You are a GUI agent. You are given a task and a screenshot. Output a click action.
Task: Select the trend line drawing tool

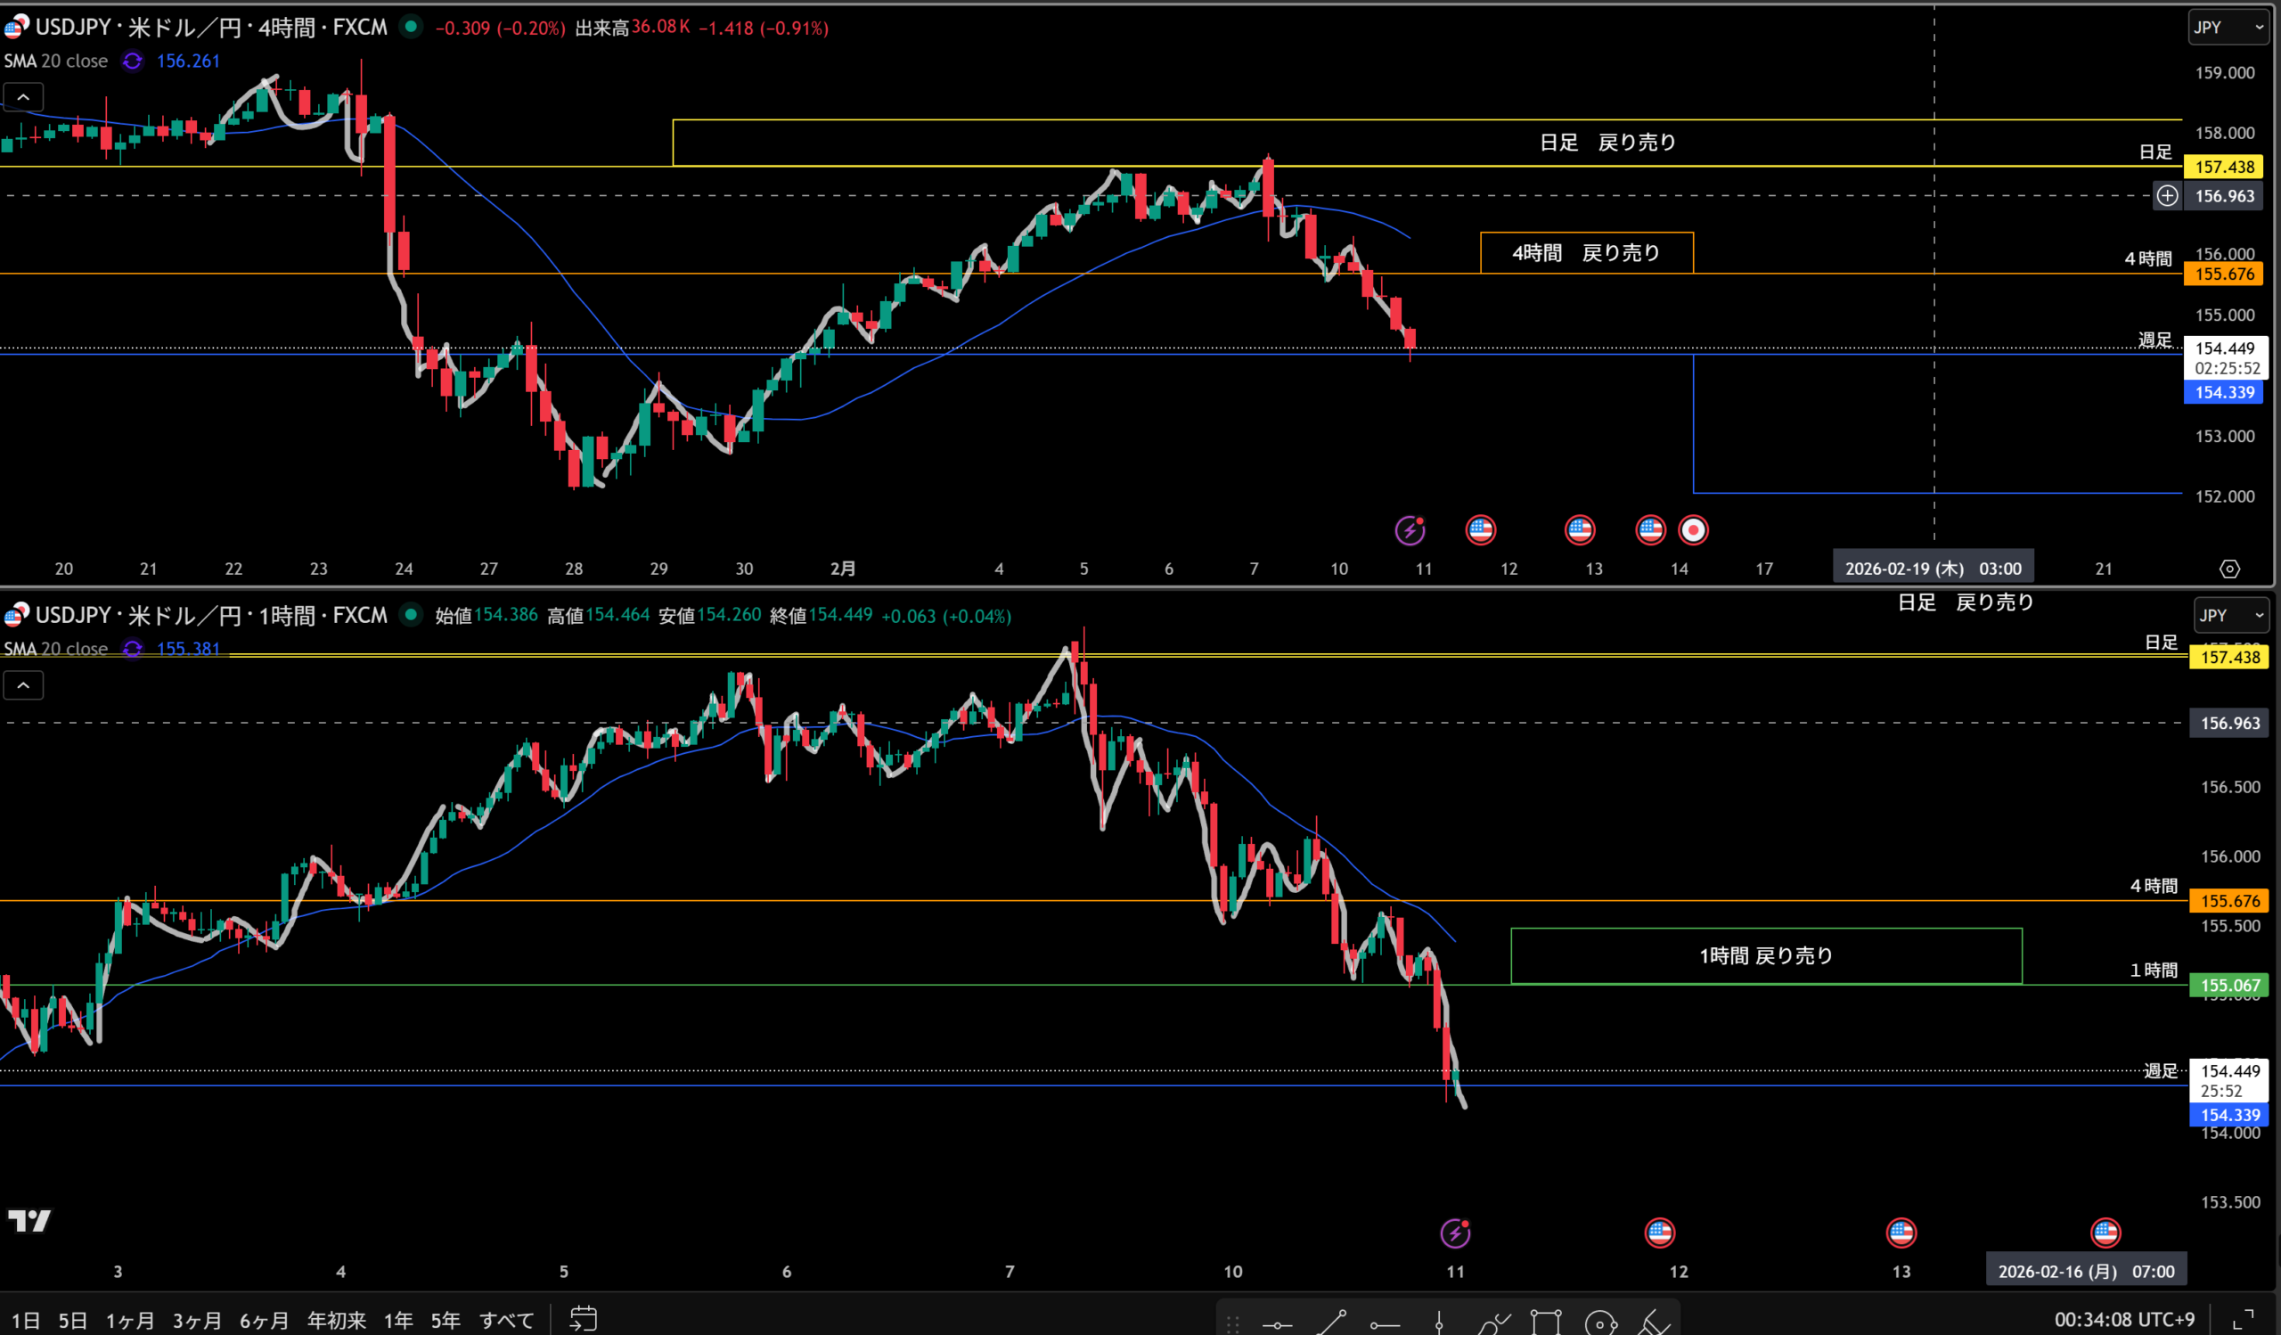coord(1331,1323)
